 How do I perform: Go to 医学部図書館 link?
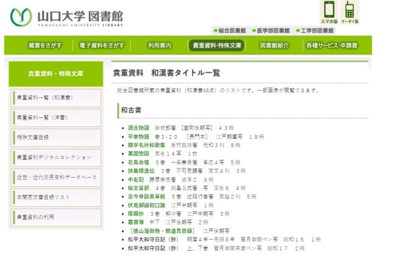[x=271, y=31]
